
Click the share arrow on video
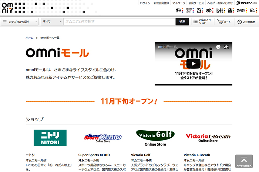coord(226,47)
